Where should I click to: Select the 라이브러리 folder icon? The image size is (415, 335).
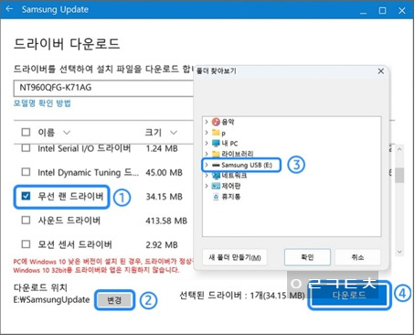coord(216,154)
